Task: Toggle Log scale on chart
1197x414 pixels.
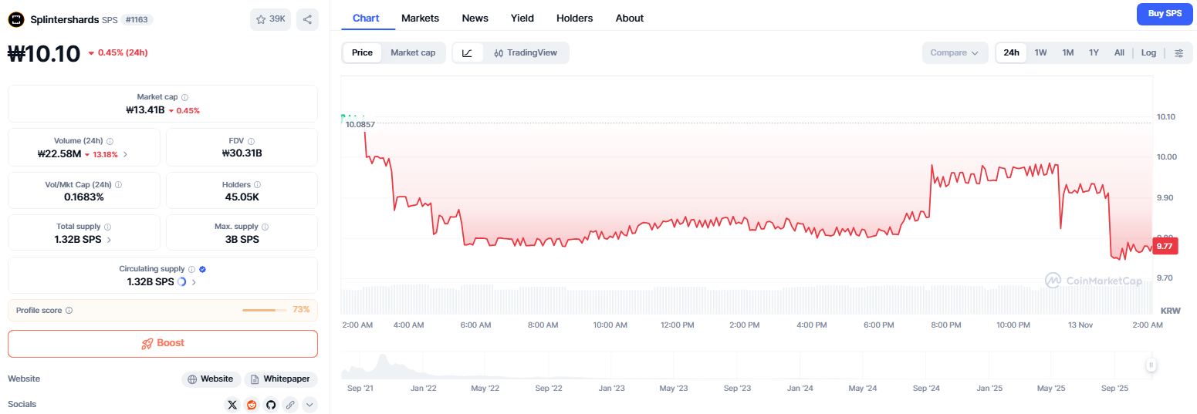Action: click(1148, 52)
